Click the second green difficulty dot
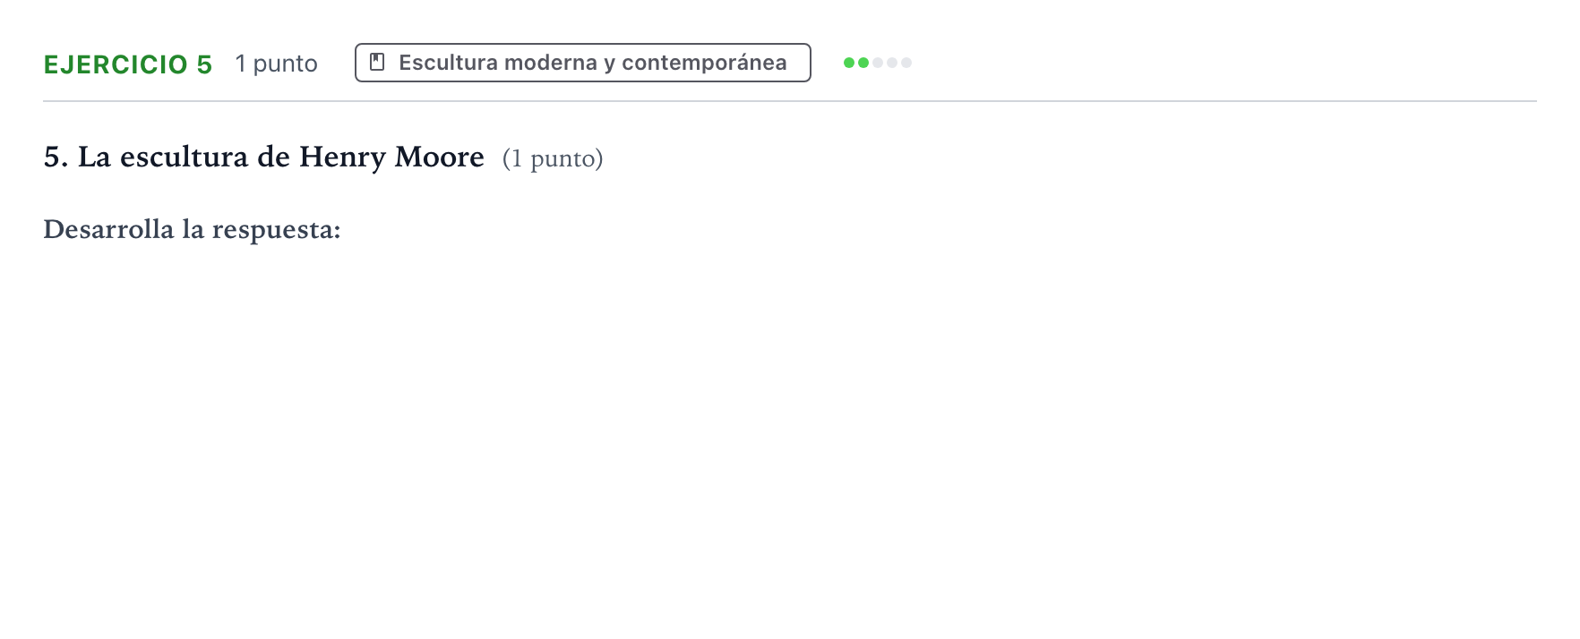This screenshot has height=639, width=1580. point(863,63)
